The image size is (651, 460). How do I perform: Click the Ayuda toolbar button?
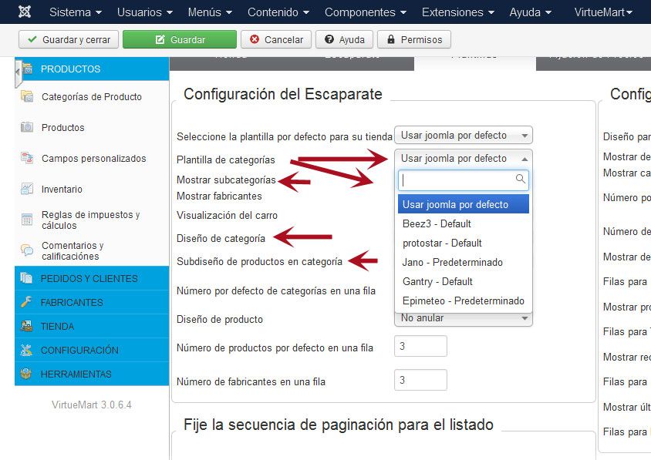point(344,39)
